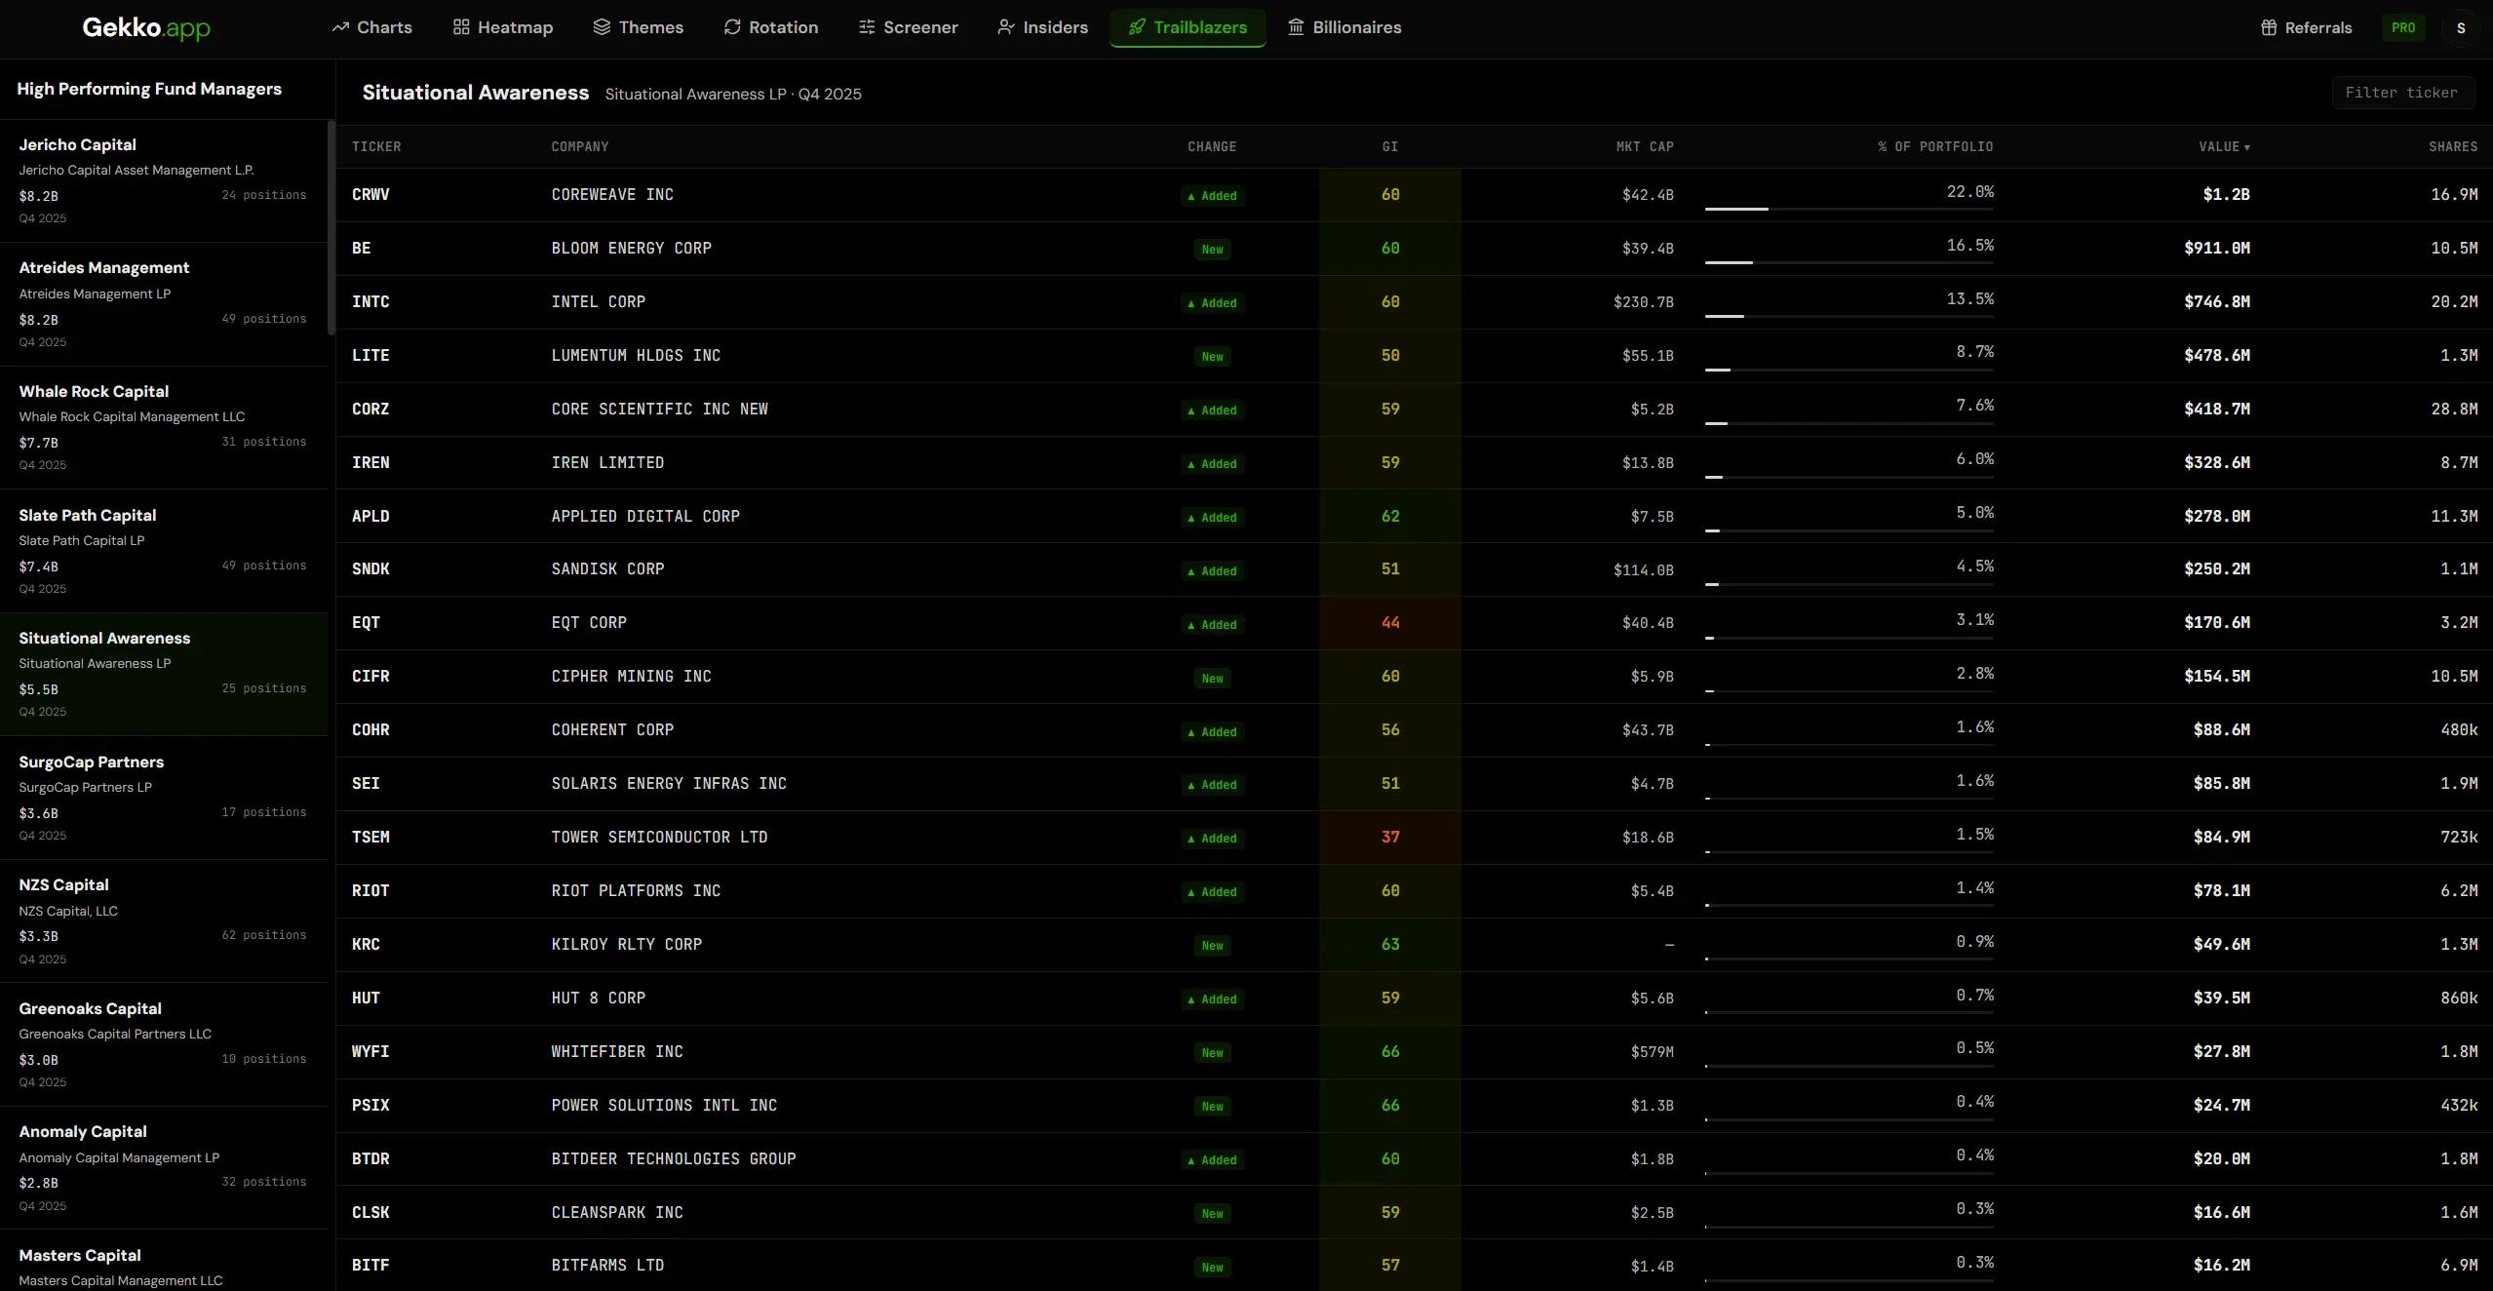Click the fund managers sidebar scrollbar
Viewport: 2493px width, 1291px height.
[331, 227]
